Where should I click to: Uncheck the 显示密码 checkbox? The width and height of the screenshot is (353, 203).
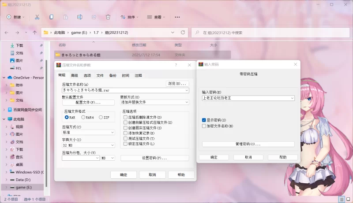click(204, 120)
